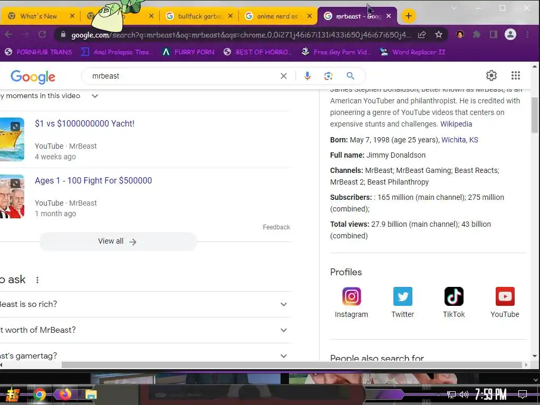Open the 'People also ask' options dots

(x=37, y=280)
